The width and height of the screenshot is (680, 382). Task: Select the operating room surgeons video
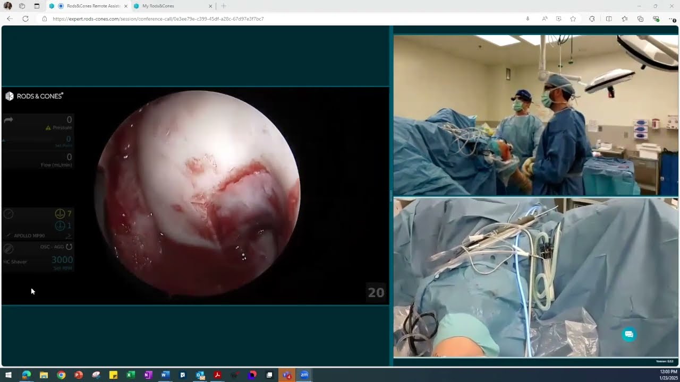535,115
